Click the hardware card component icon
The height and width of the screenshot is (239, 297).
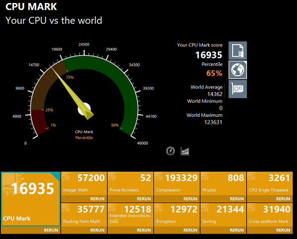tap(238, 89)
